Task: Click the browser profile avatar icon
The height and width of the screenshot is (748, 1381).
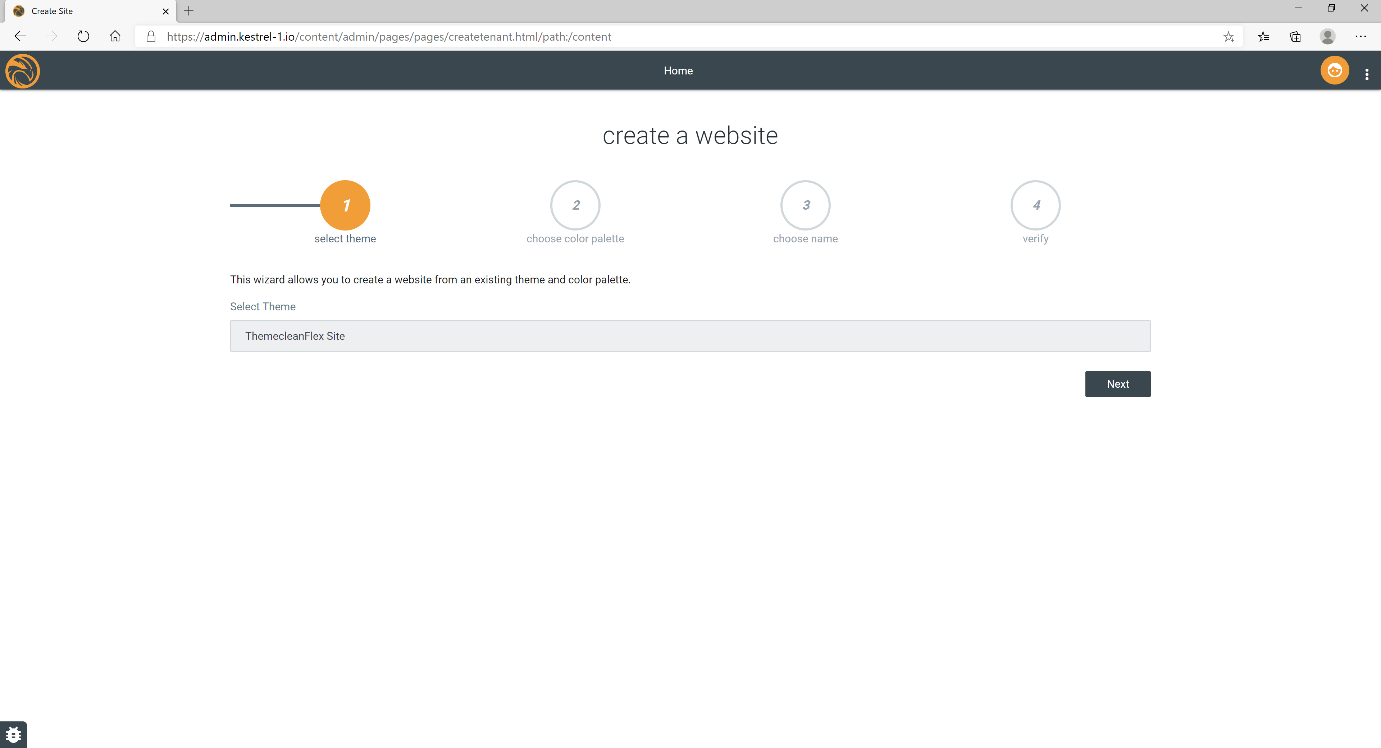Action: tap(1327, 36)
